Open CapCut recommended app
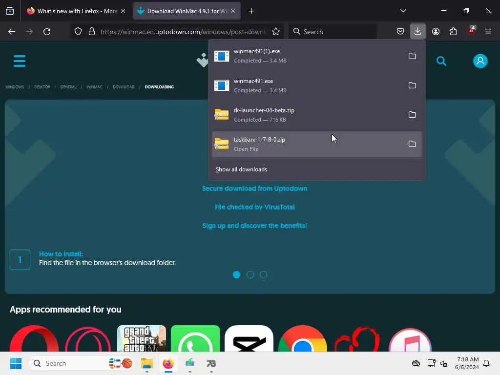Image resolution: width=500 pixels, height=375 pixels. (x=249, y=338)
